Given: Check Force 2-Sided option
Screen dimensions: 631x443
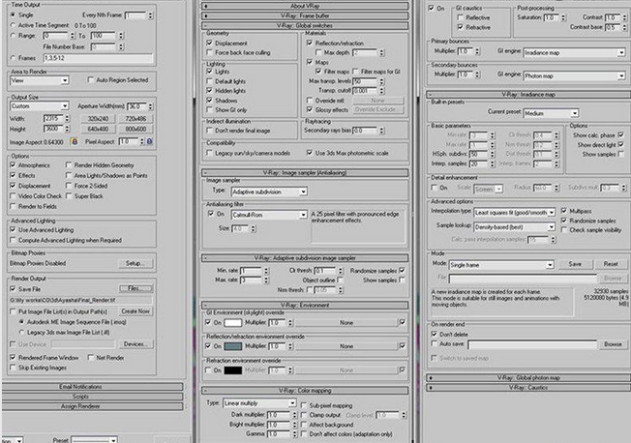Looking at the screenshot, I should (69, 186).
